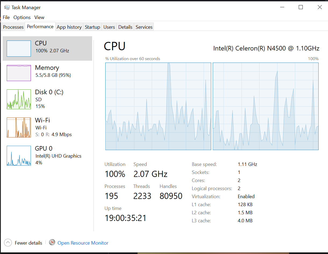The height and width of the screenshot is (254, 328).
Task: Click the Intel(R) Celeron(R) N4500 model name
Action: point(266,48)
